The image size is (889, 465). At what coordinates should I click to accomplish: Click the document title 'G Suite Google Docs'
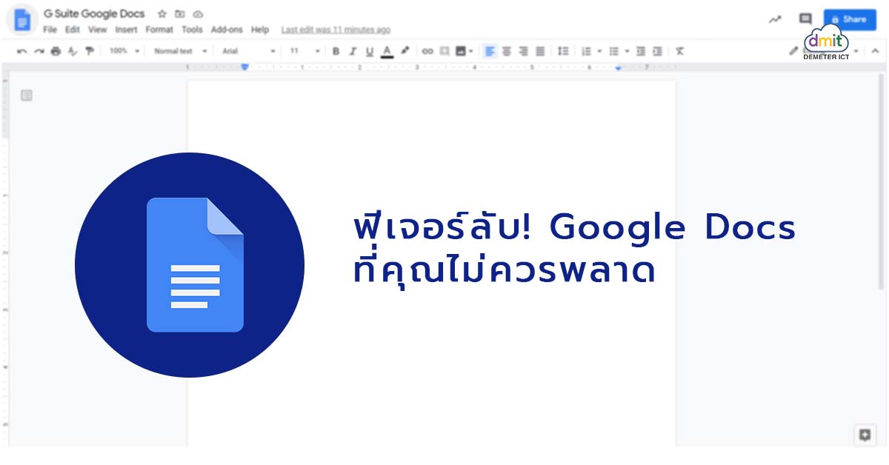94,14
